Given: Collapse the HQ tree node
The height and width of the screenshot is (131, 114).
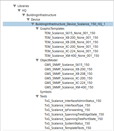Looking at the screenshot, I should coord(19,10).
